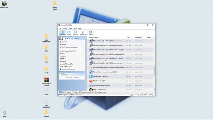
Task: Open the File menu
Action: [61, 28]
